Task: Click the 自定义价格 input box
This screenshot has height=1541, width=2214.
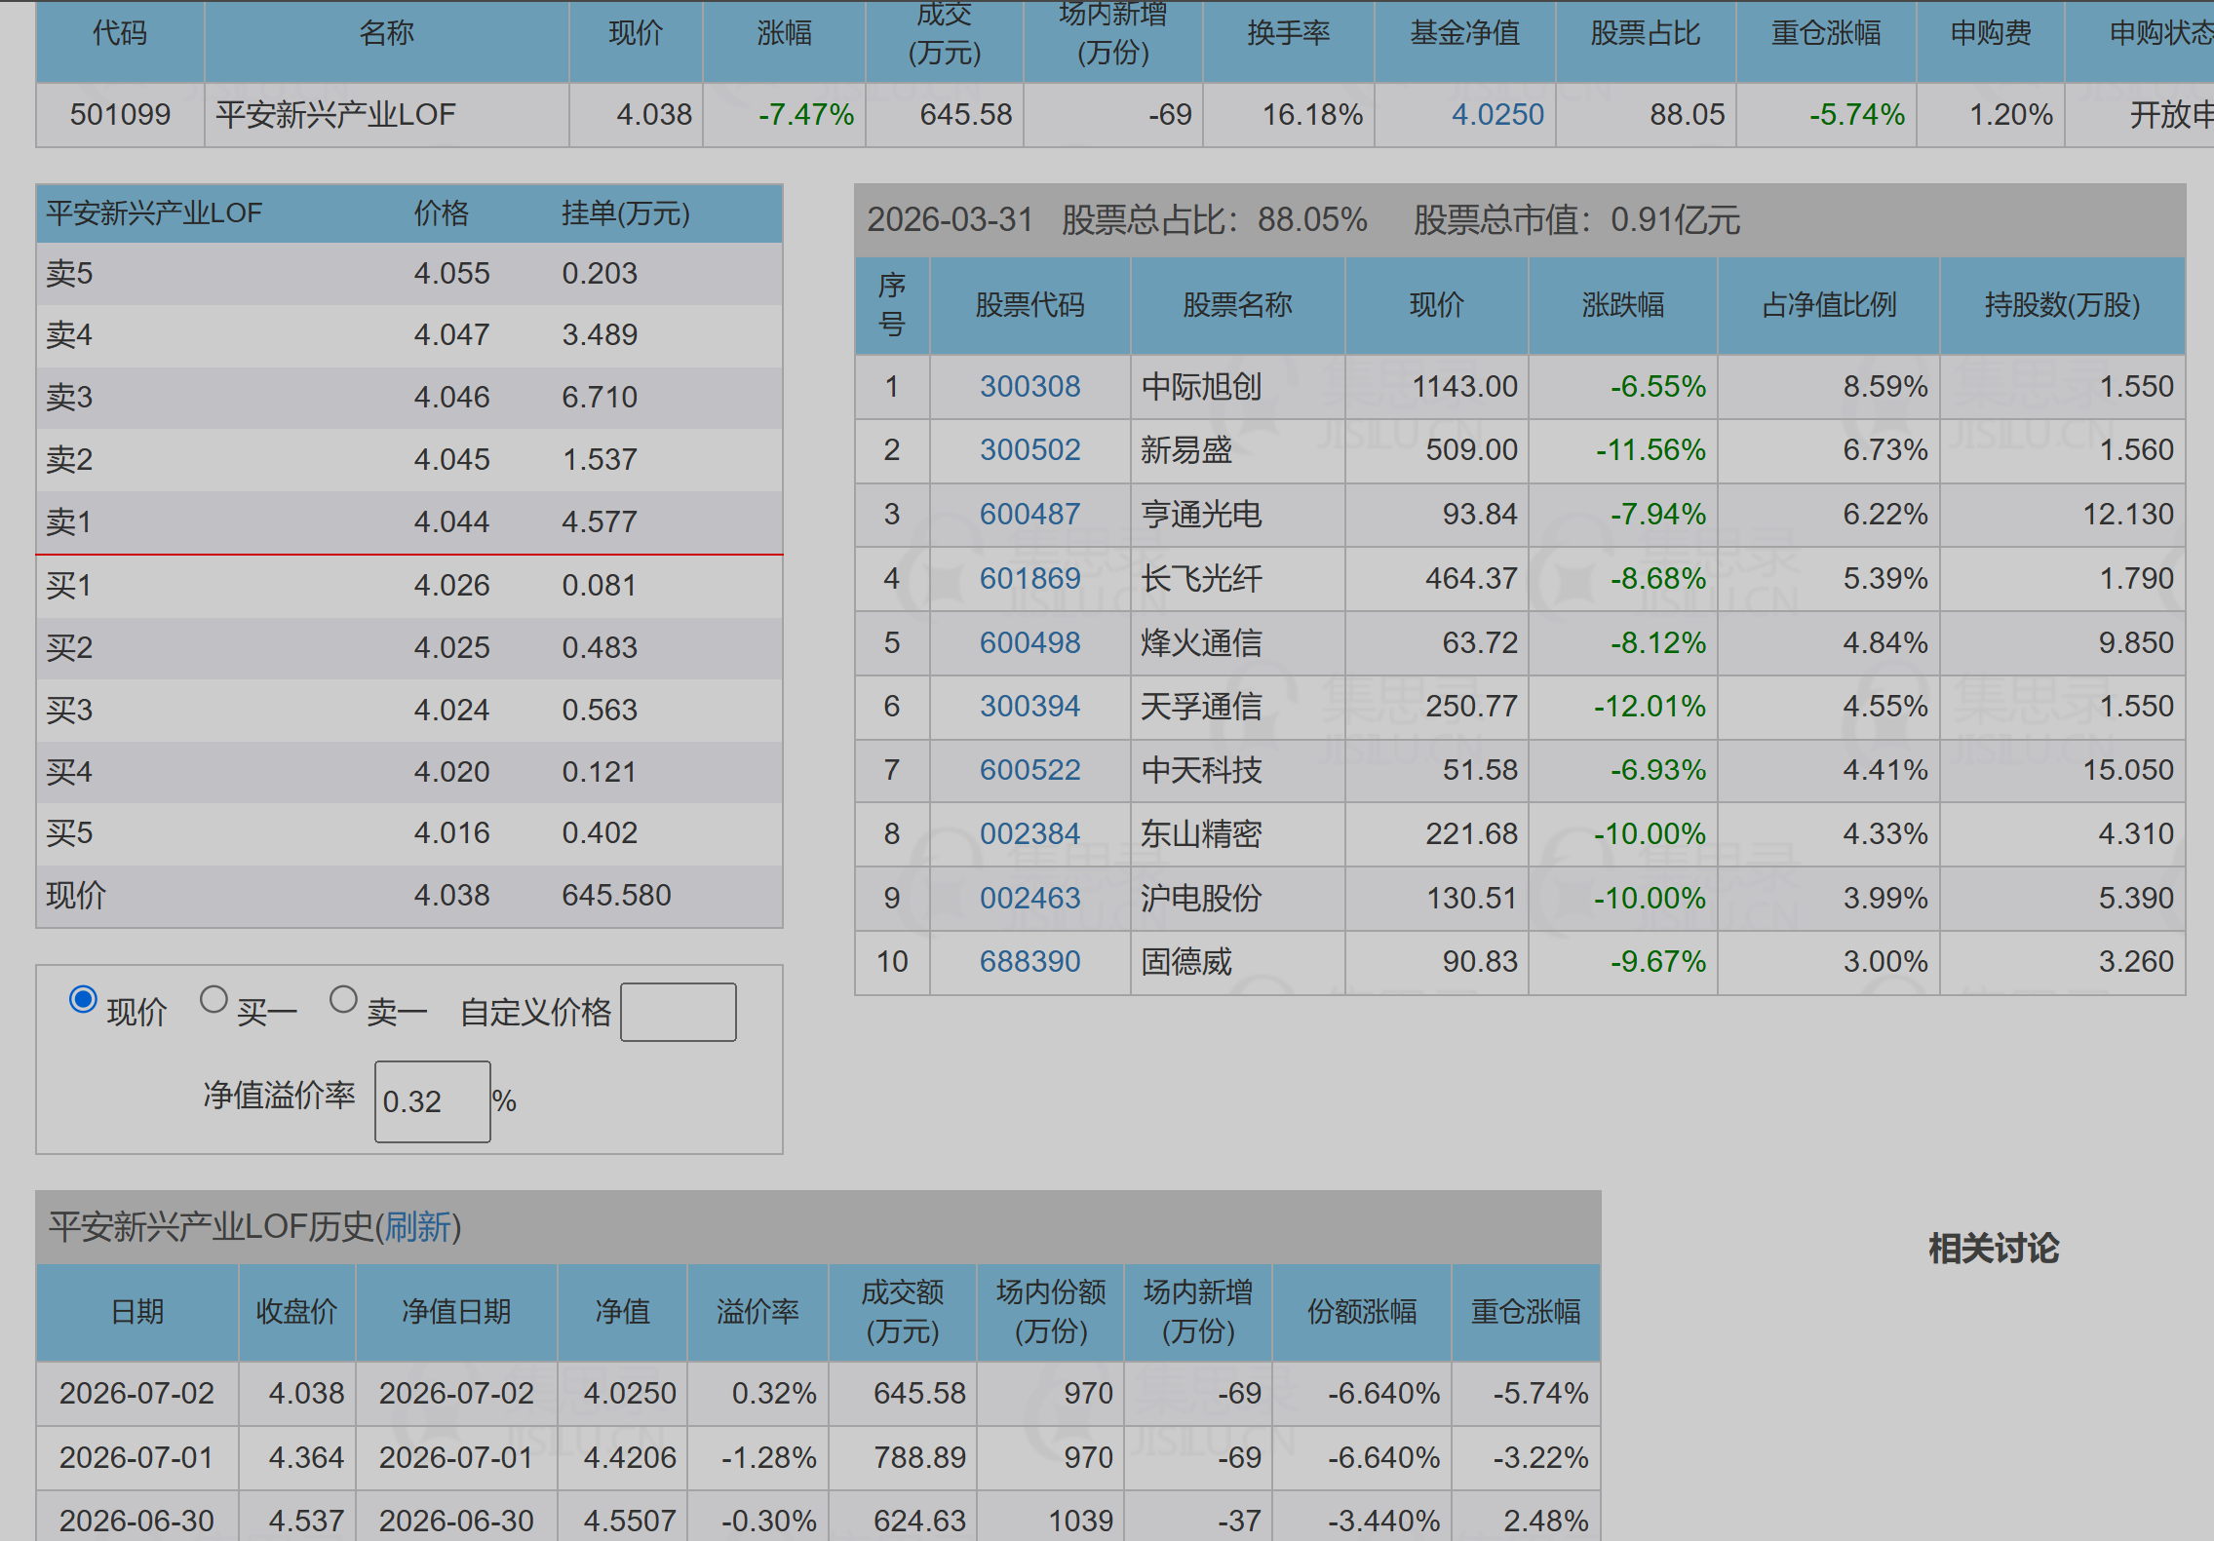Action: [x=679, y=1012]
